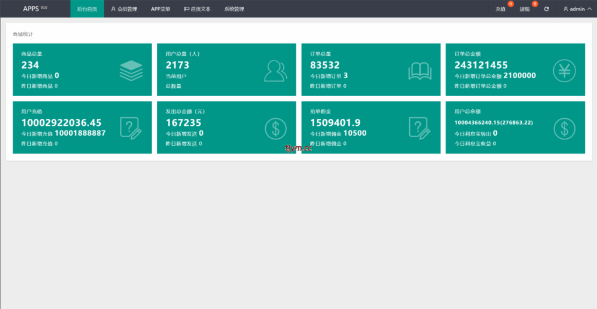Open the 会员管理 menu
The height and width of the screenshot is (309, 597).
[x=124, y=9]
